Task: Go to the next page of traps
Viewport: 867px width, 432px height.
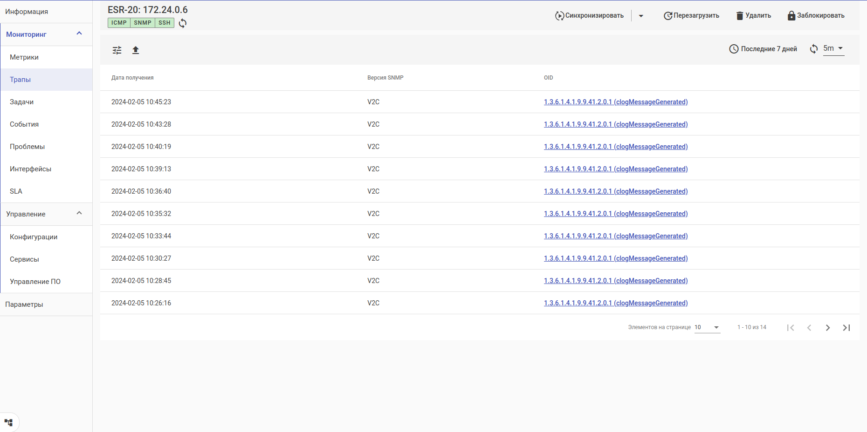Action: click(x=828, y=328)
